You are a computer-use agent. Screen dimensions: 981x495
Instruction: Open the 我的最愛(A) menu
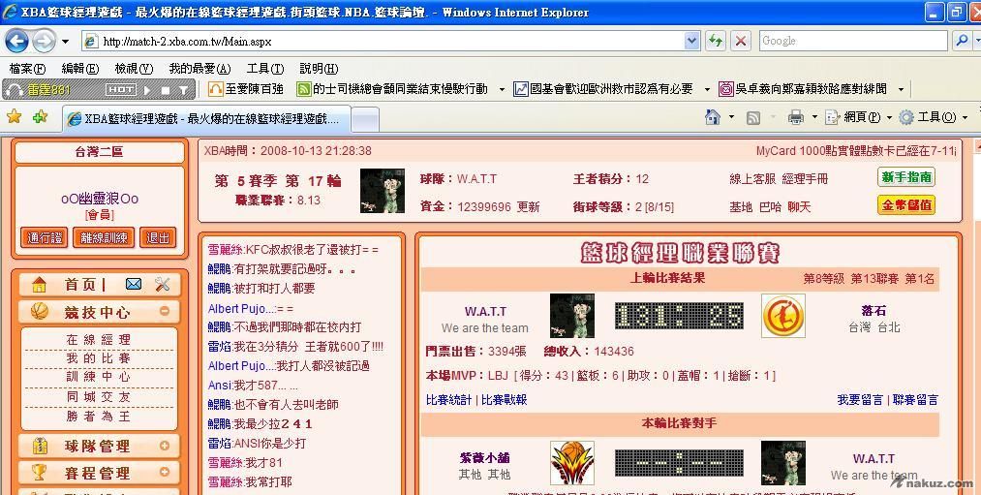pos(200,68)
